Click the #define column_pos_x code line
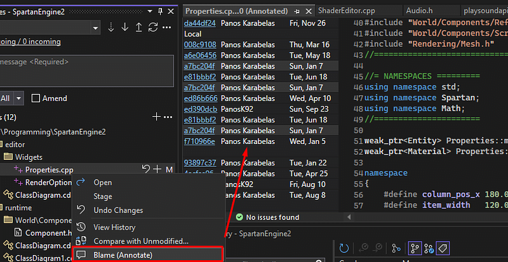 (446, 194)
